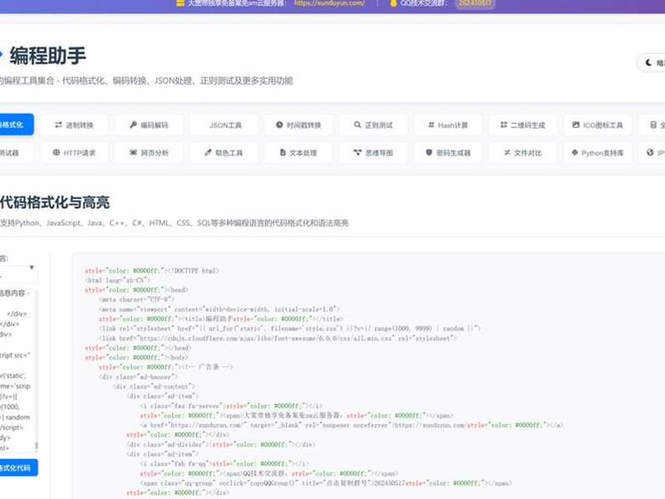Click the 编程助手 page title
Screen dimensions: 665x499
48,56
